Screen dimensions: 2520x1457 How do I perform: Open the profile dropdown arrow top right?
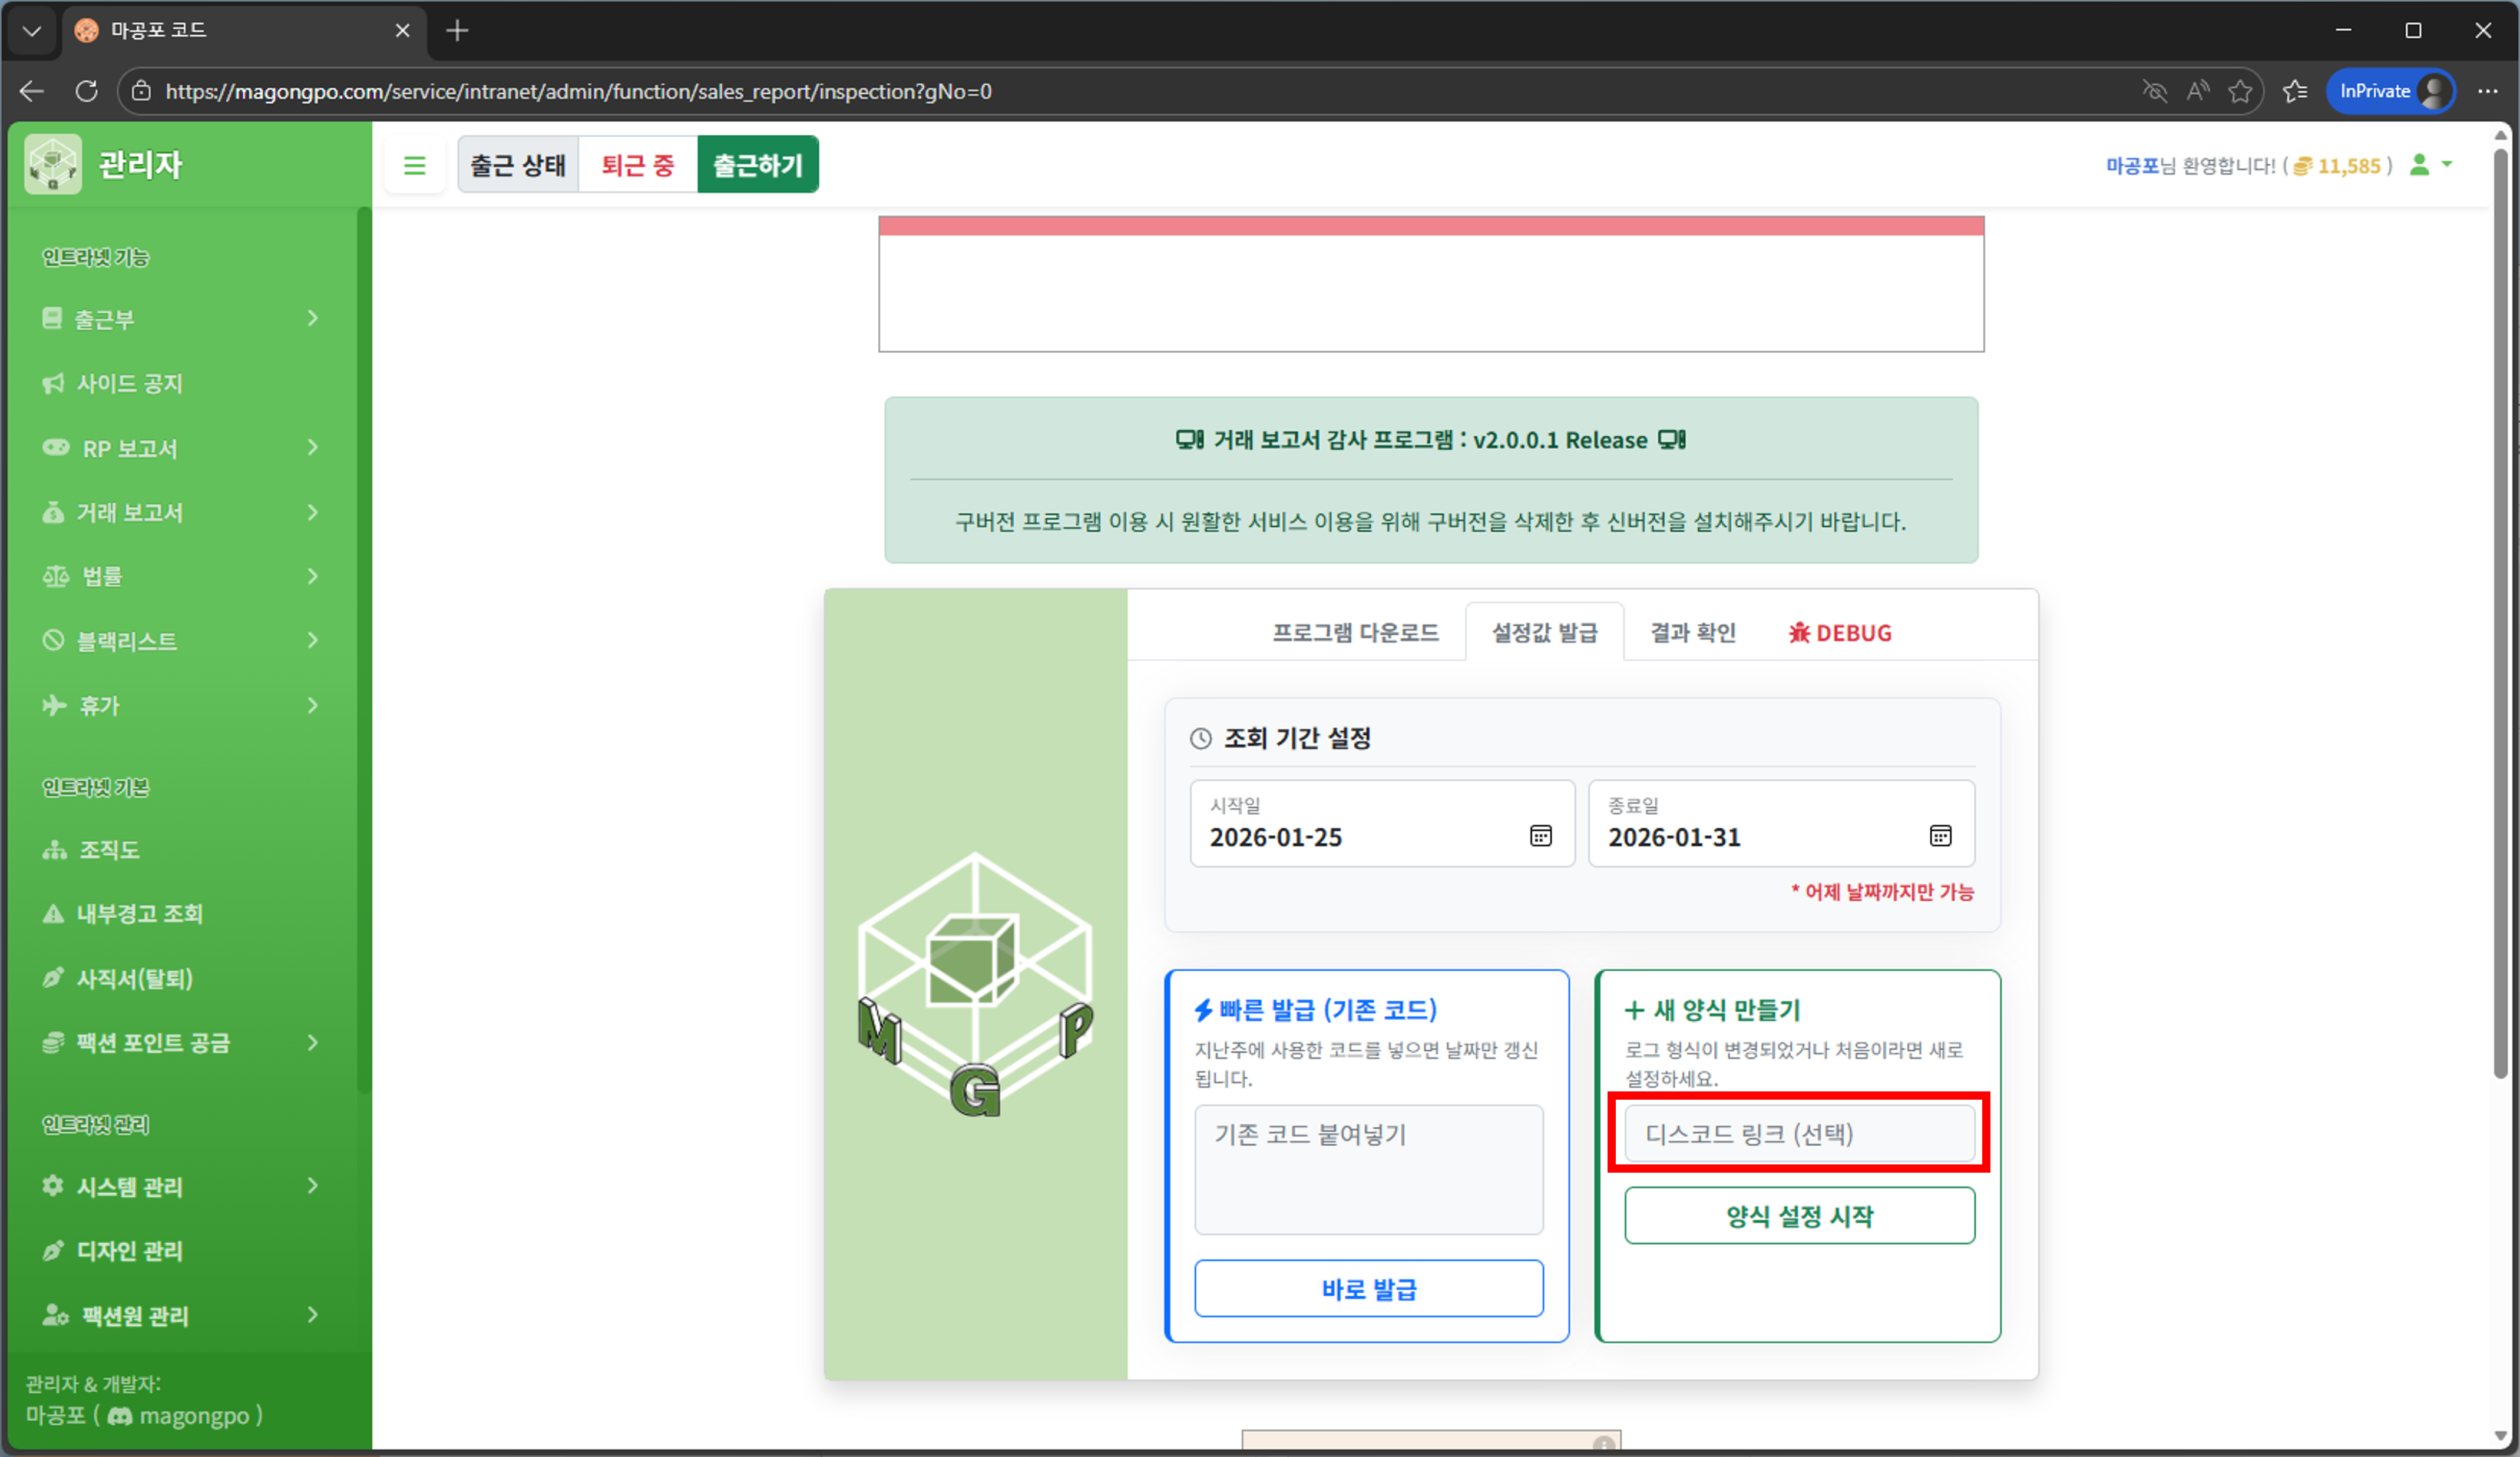2447,165
